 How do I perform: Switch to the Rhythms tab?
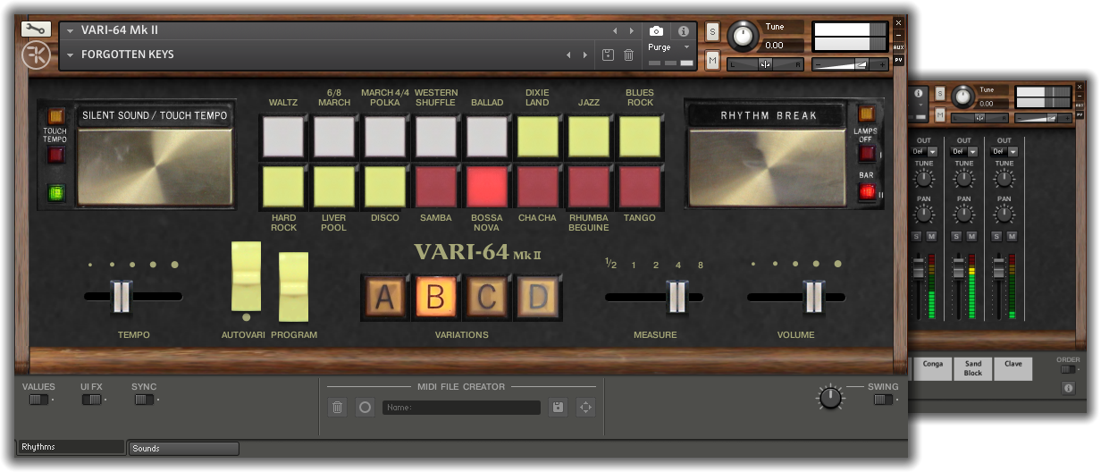click(71, 447)
